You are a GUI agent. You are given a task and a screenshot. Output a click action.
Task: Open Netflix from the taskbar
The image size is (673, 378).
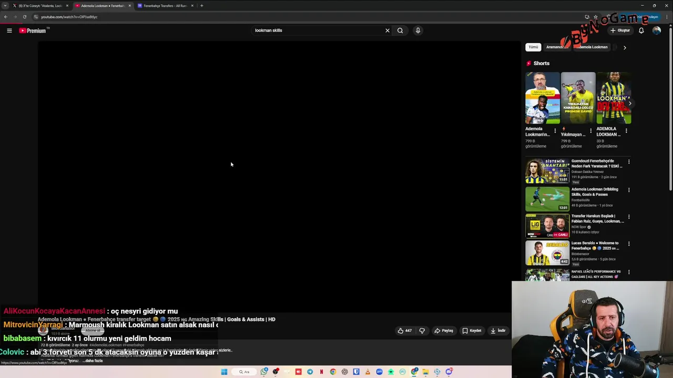pyautogui.click(x=321, y=372)
